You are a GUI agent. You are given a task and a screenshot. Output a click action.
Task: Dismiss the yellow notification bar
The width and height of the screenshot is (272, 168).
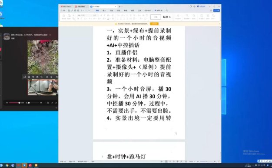click(219, 24)
